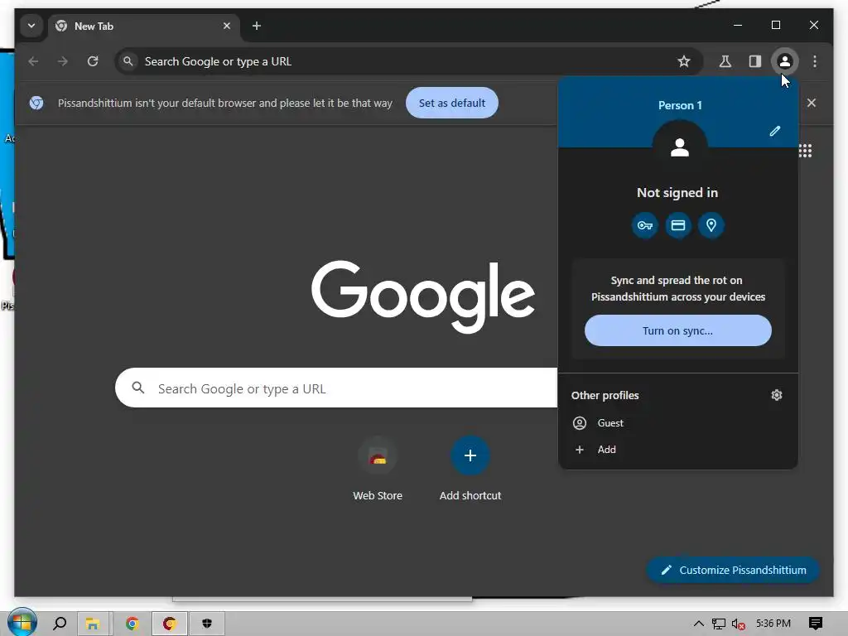
Task: Close the New Tab tab
Action: [227, 26]
